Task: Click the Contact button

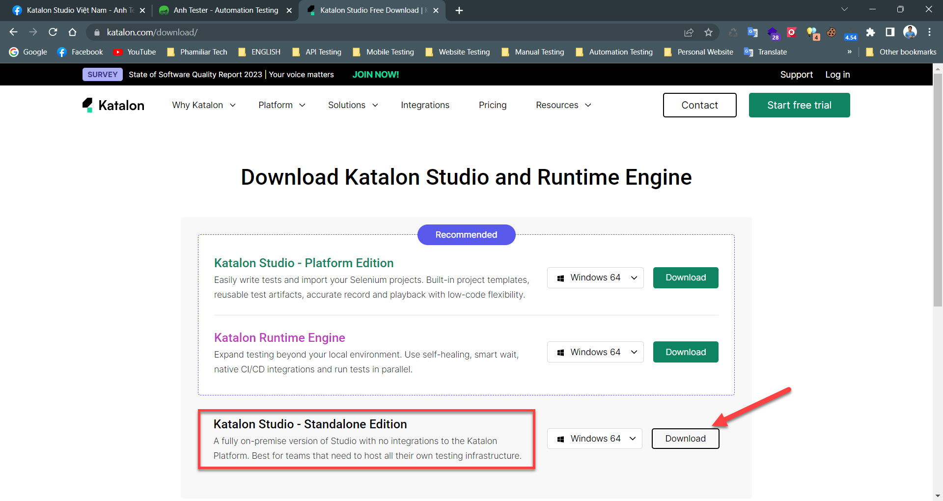Action: [699, 105]
